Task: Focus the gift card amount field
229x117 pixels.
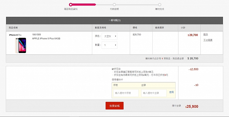Action: [154, 93]
